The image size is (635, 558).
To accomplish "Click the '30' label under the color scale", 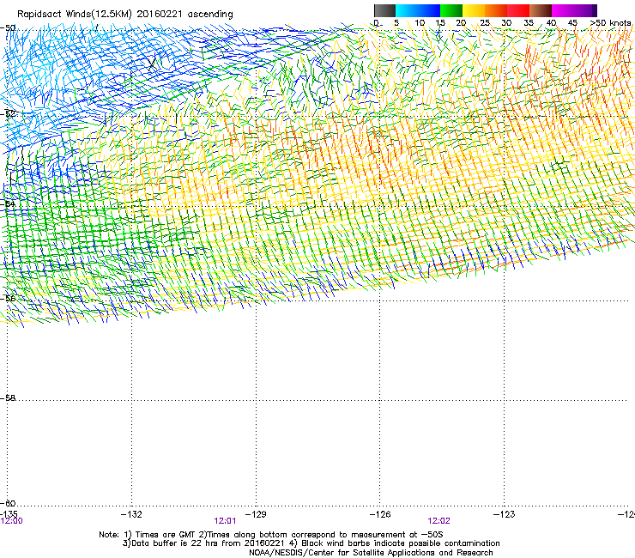I will [506, 22].
